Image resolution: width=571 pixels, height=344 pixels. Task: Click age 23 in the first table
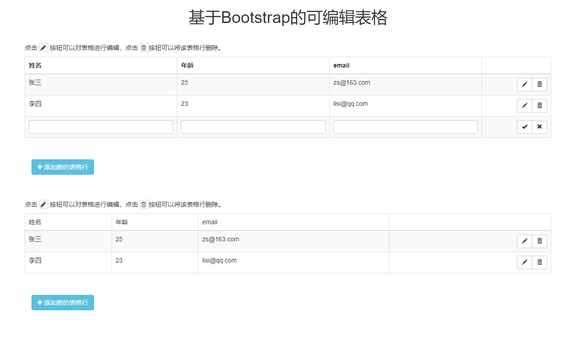click(184, 104)
